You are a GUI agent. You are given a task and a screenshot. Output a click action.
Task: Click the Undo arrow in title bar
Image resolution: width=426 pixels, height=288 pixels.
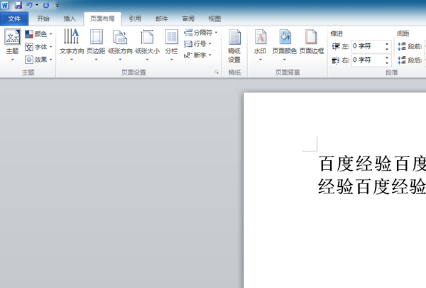coord(29,5)
